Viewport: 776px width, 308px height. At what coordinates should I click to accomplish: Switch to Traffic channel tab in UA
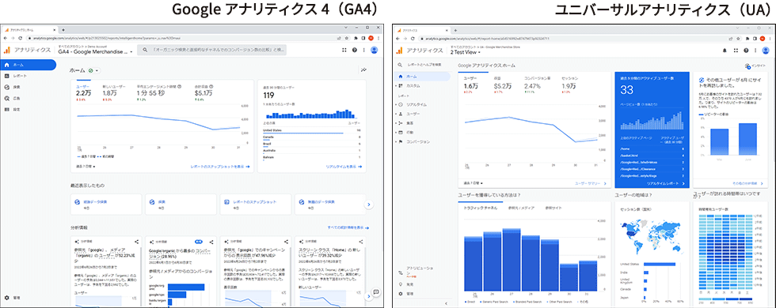click(x=481, y=208)
